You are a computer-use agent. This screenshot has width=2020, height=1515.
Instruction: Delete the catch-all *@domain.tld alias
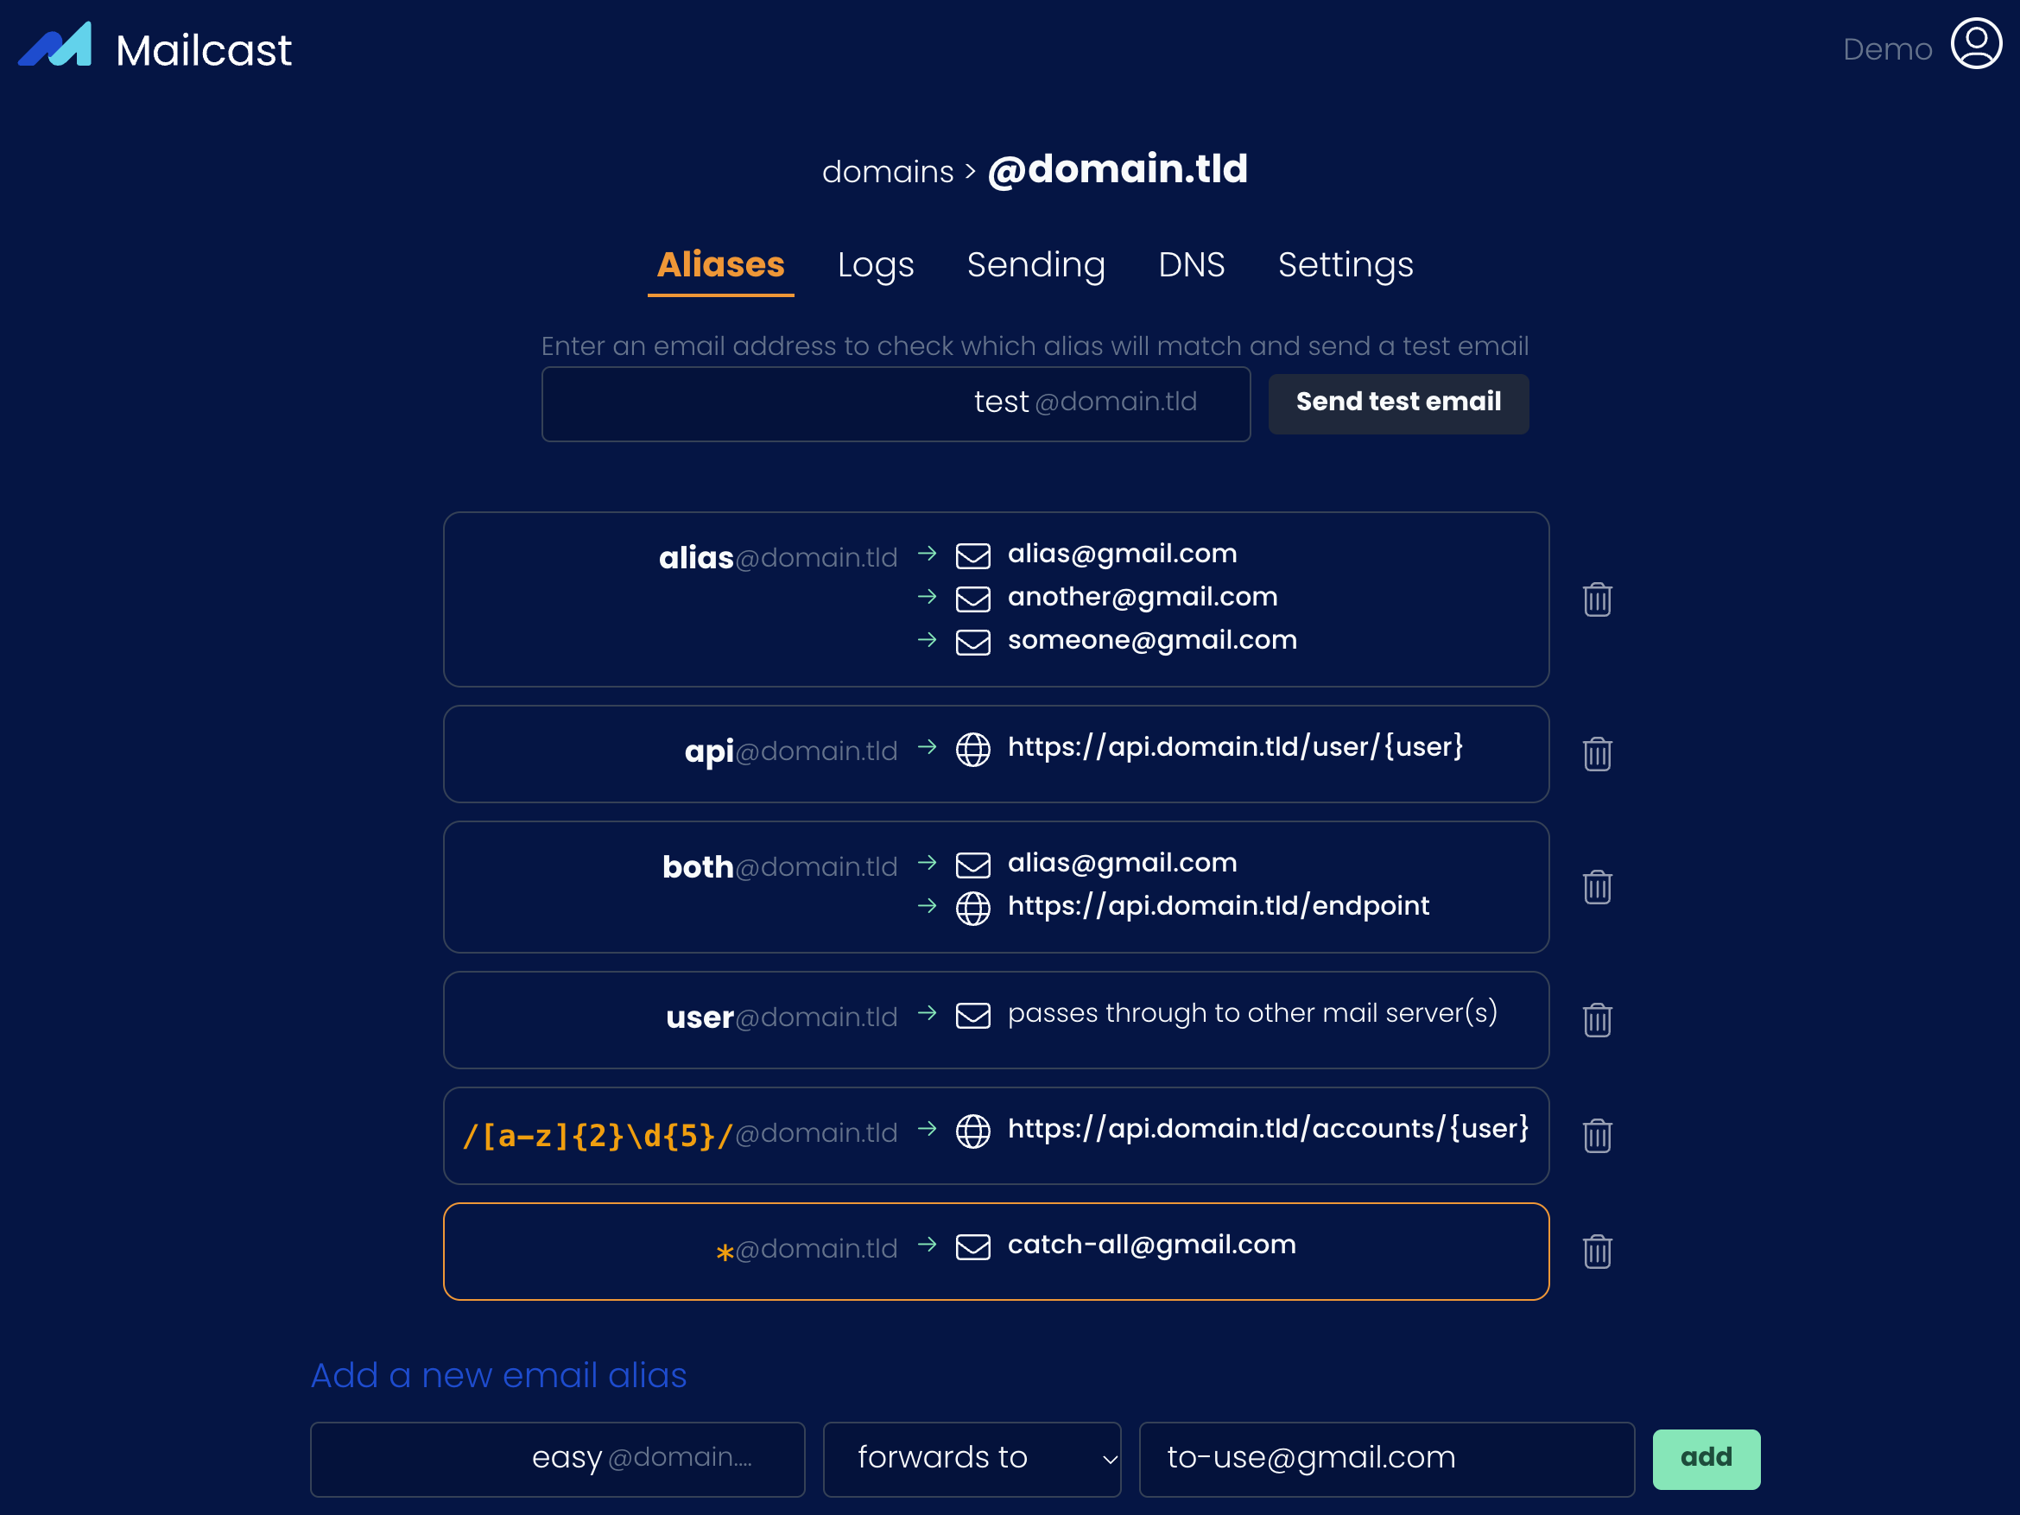point(1596,1251)
